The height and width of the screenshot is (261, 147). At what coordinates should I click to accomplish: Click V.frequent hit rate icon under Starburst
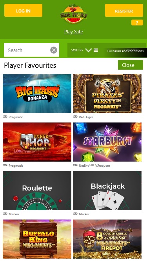pos(92,165)
